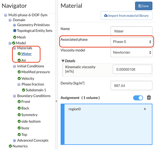
Task: Click the green check icon beside buoy
Action: [19, 128]
